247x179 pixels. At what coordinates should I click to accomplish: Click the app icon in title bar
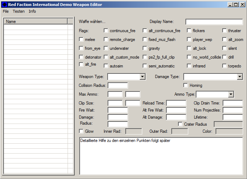pyautogui.click(x=5, y=5)
